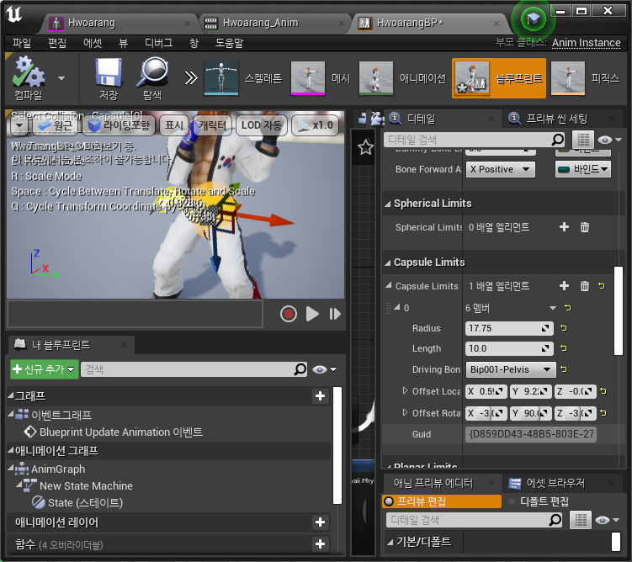Collapse the Spherical Limits section
632x562 pixels.
click(387, 204)
